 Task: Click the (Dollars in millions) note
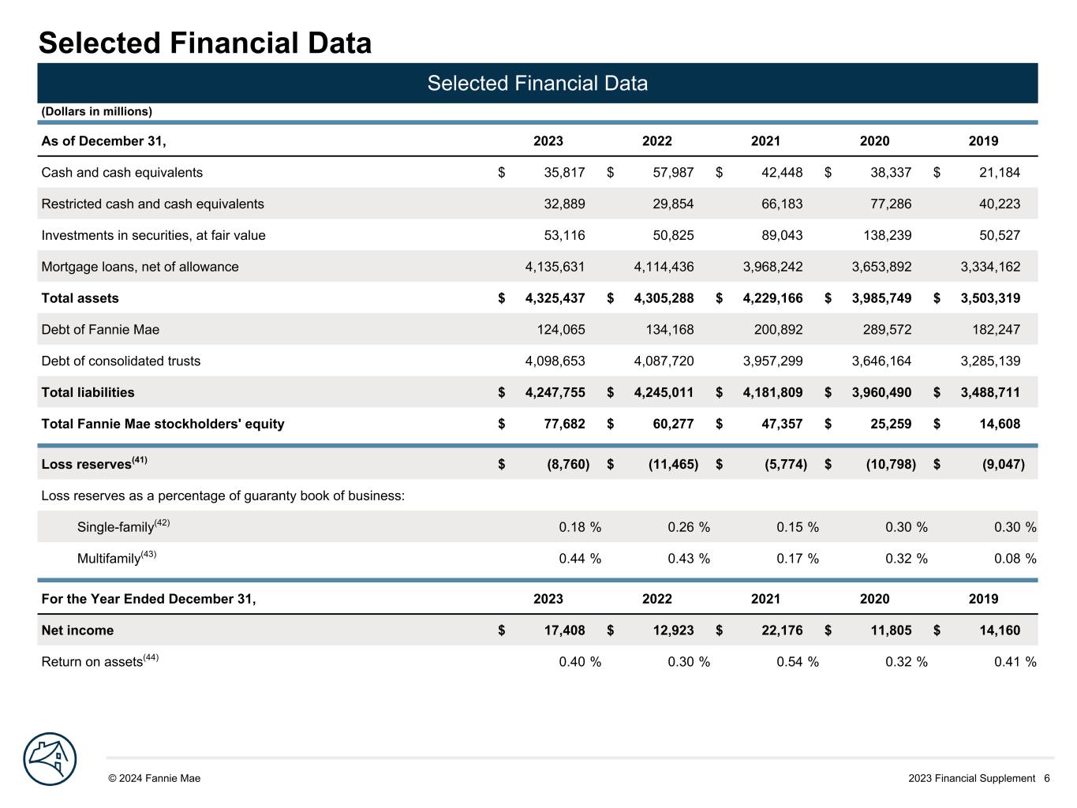pos(96,111)
